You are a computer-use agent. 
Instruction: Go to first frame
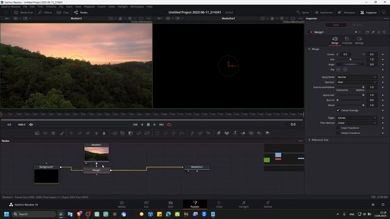coord(135,125)
